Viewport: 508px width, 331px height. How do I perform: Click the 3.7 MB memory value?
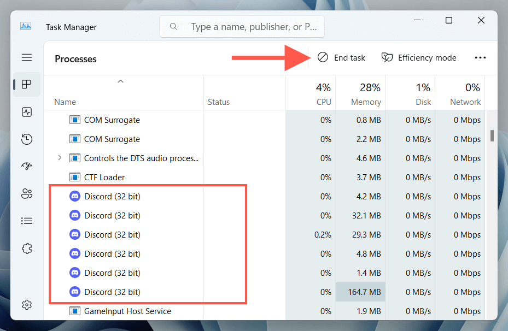pos(369,178)
